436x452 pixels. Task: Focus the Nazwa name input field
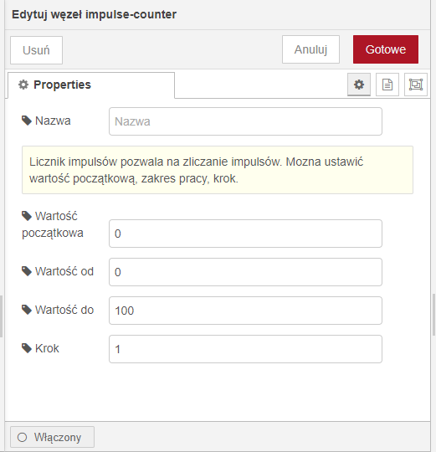coord(245,121)
